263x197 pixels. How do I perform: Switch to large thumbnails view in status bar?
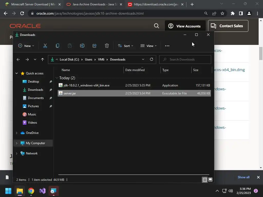(210, 180)
